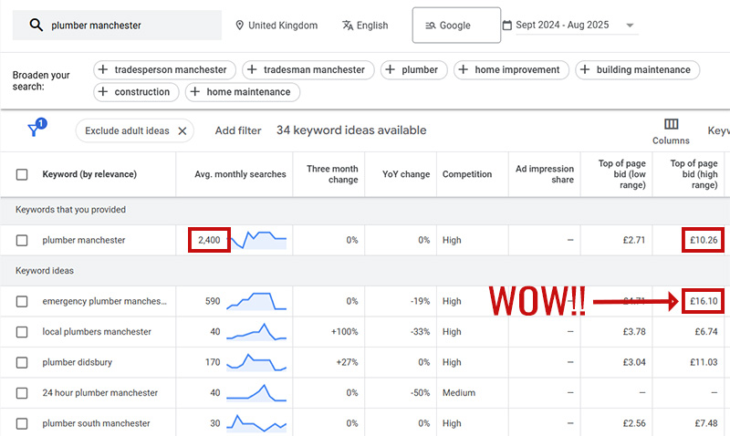Viewport: 730px width, 436px height.
Task: Sort by Three month change column
Action: pyautogui.click(x=332, y=174)
